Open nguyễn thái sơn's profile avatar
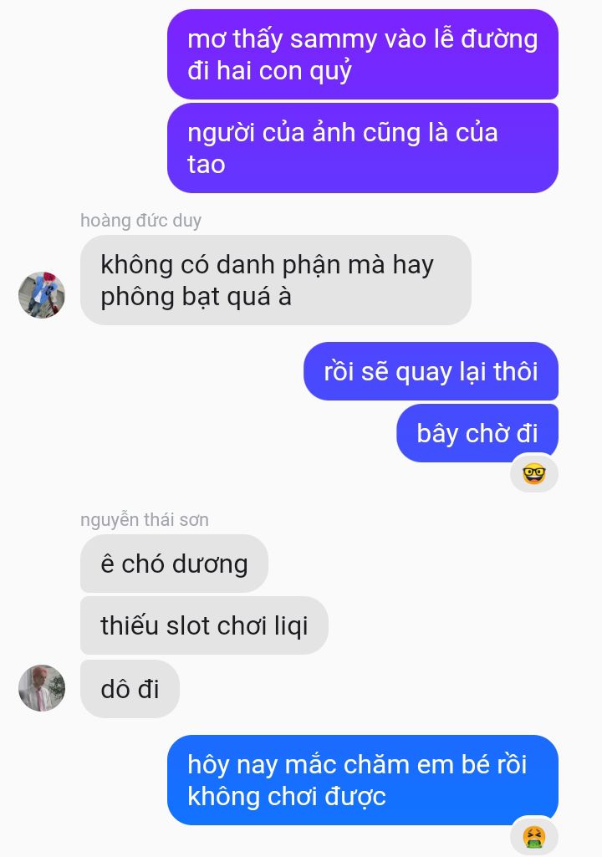Image resolution: width=602 pixels, height=857 pixels. click(x=42, y=687)
